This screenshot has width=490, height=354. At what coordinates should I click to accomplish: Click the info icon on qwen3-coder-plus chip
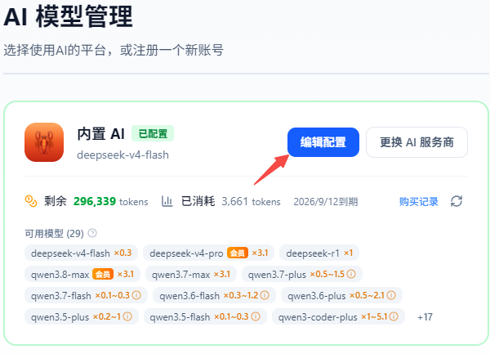394,316
